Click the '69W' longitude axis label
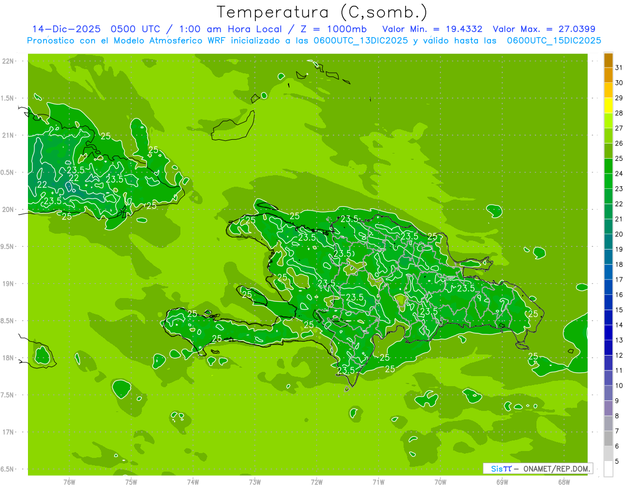This screenshot has height=489, width=633. point(502,482)
